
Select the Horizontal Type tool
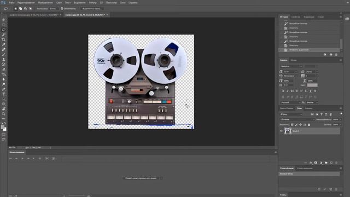click(4, 94)
